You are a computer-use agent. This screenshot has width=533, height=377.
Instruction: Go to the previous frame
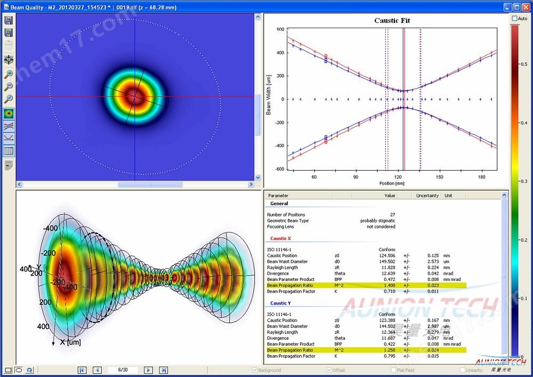coord(97,370)
